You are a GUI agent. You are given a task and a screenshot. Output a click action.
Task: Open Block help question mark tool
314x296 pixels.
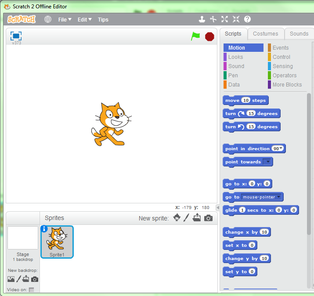point(247,19)
